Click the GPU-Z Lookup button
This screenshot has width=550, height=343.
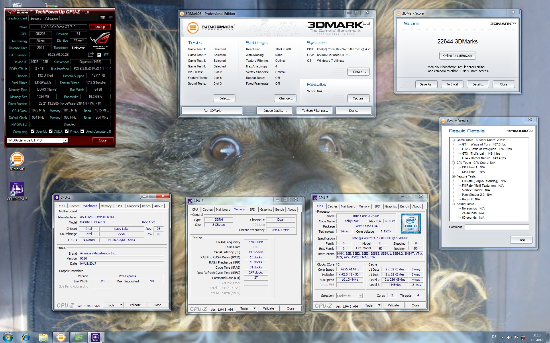point(100,27)
